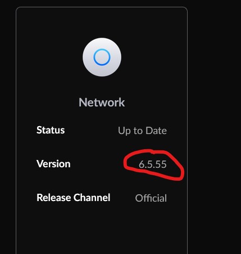Click the Status label

(x=51, y=130)
